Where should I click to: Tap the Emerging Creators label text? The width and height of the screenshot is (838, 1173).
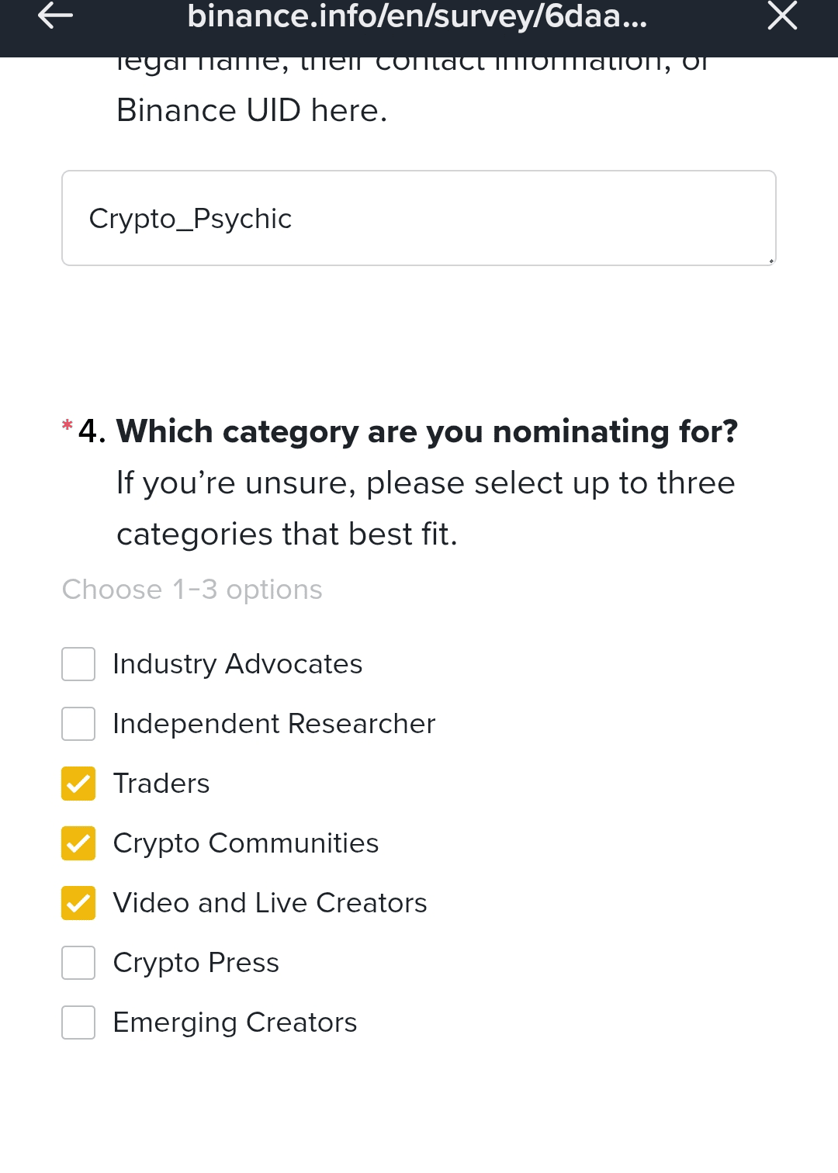tap(235, 1022)
